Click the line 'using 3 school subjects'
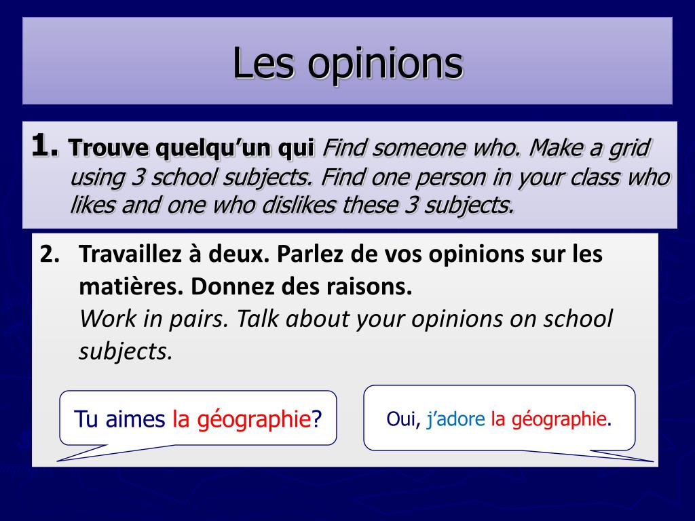 pos(371,178)
